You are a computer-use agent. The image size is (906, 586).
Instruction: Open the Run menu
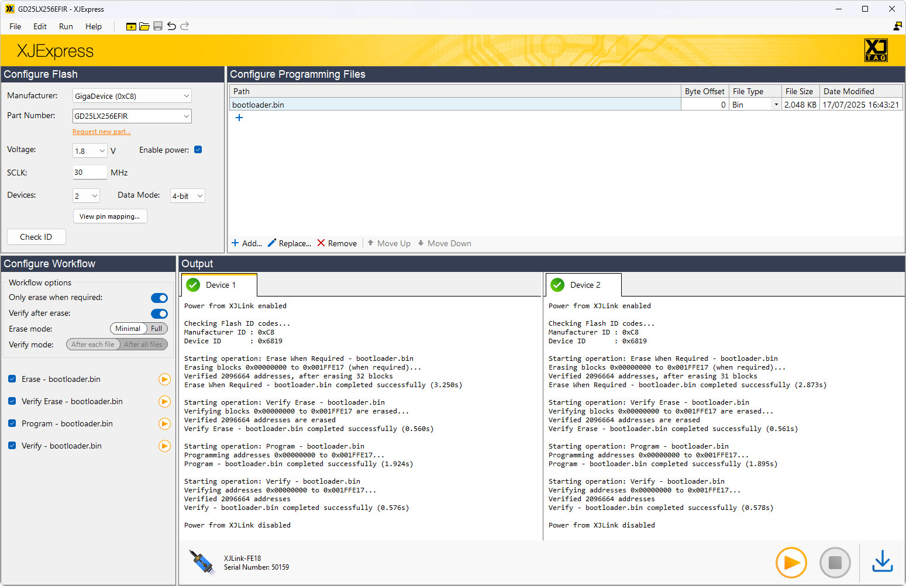pos(66,26)
